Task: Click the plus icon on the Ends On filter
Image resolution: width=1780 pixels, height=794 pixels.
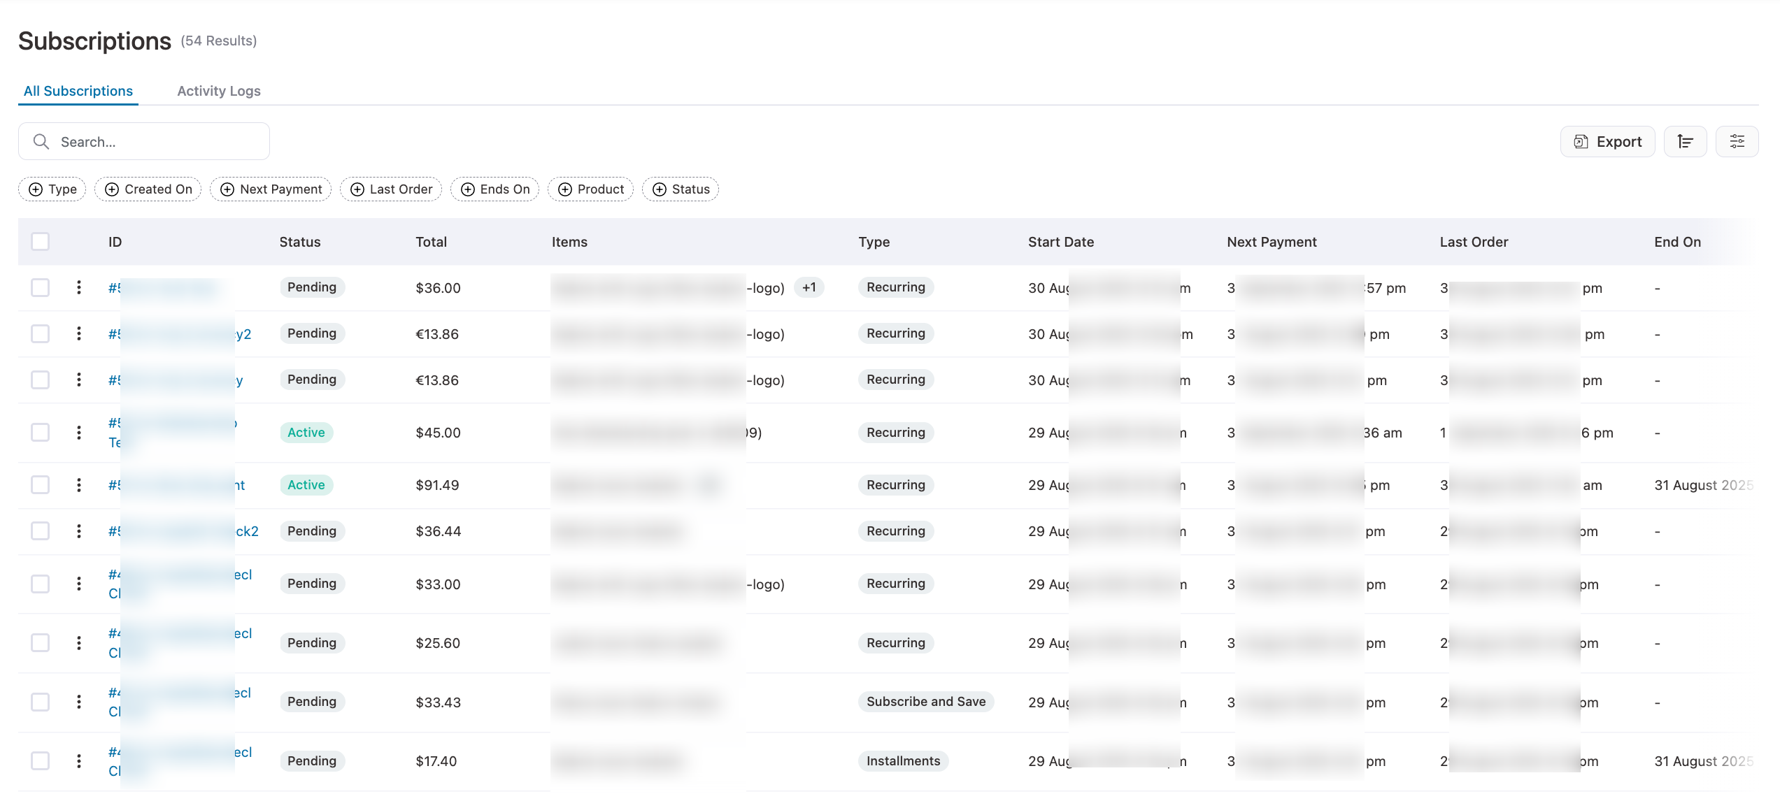Action: tap(468, 189)
